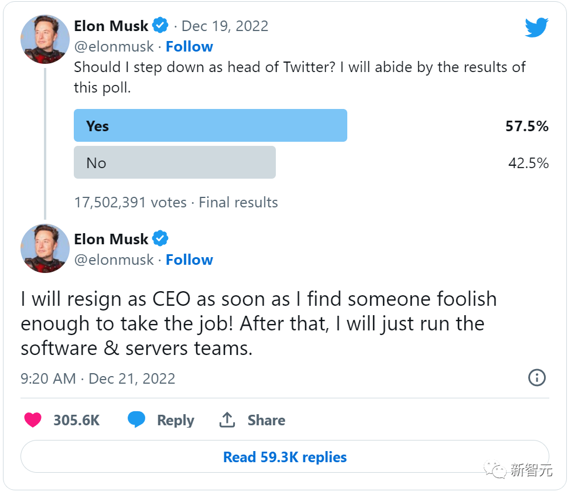Select the Yes poll result bar
571x495 pixels.
[x=210, y=126]
